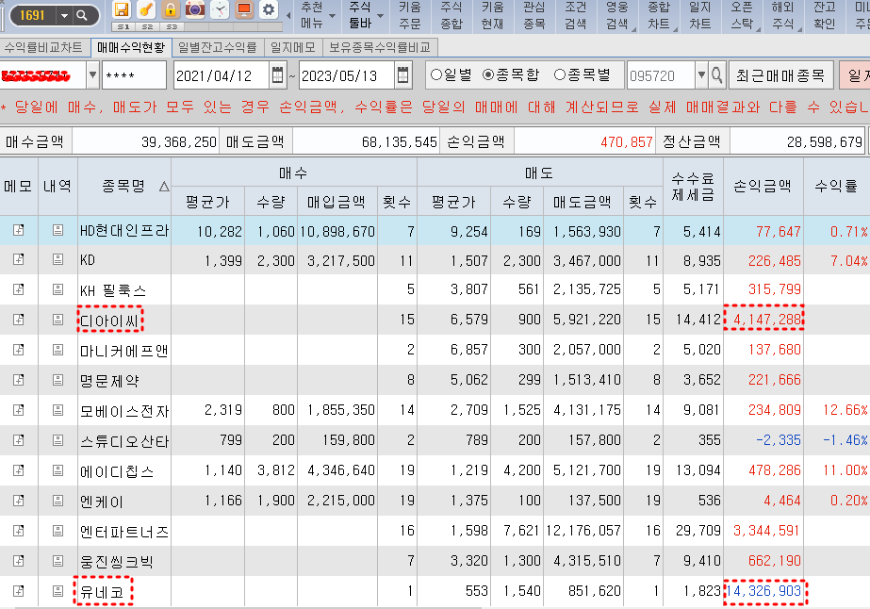Open memo icon for 명문제약 row

pyautogui.click(x=18, y=380)
